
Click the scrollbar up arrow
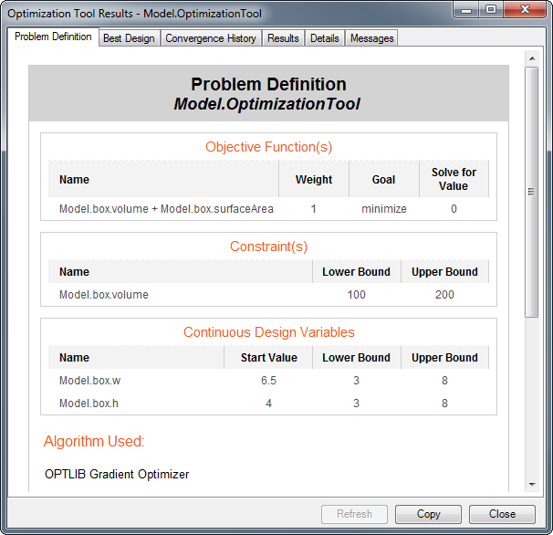click(x=532, y=57)
